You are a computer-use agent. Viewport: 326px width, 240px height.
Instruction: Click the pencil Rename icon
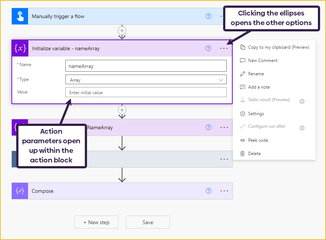tap(242, 74)
